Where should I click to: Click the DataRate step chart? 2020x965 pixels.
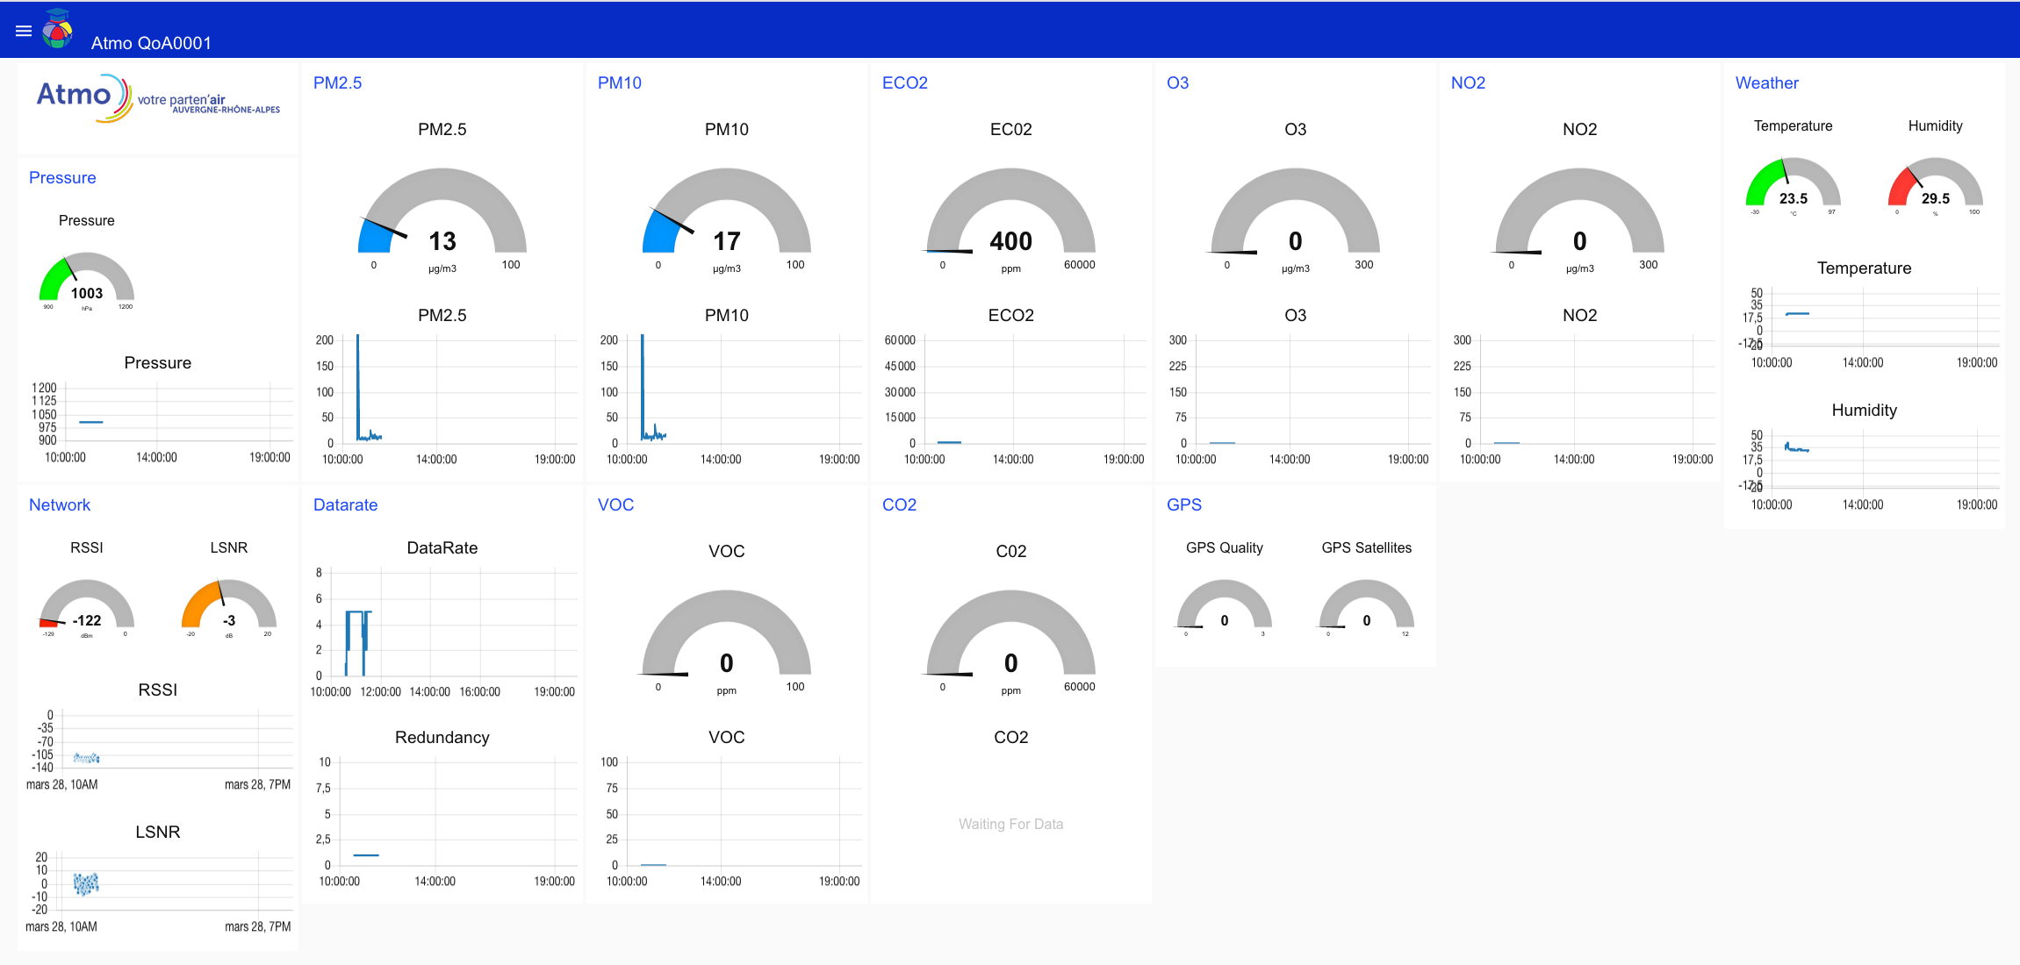pyautogui.click(x=442, y=632)
